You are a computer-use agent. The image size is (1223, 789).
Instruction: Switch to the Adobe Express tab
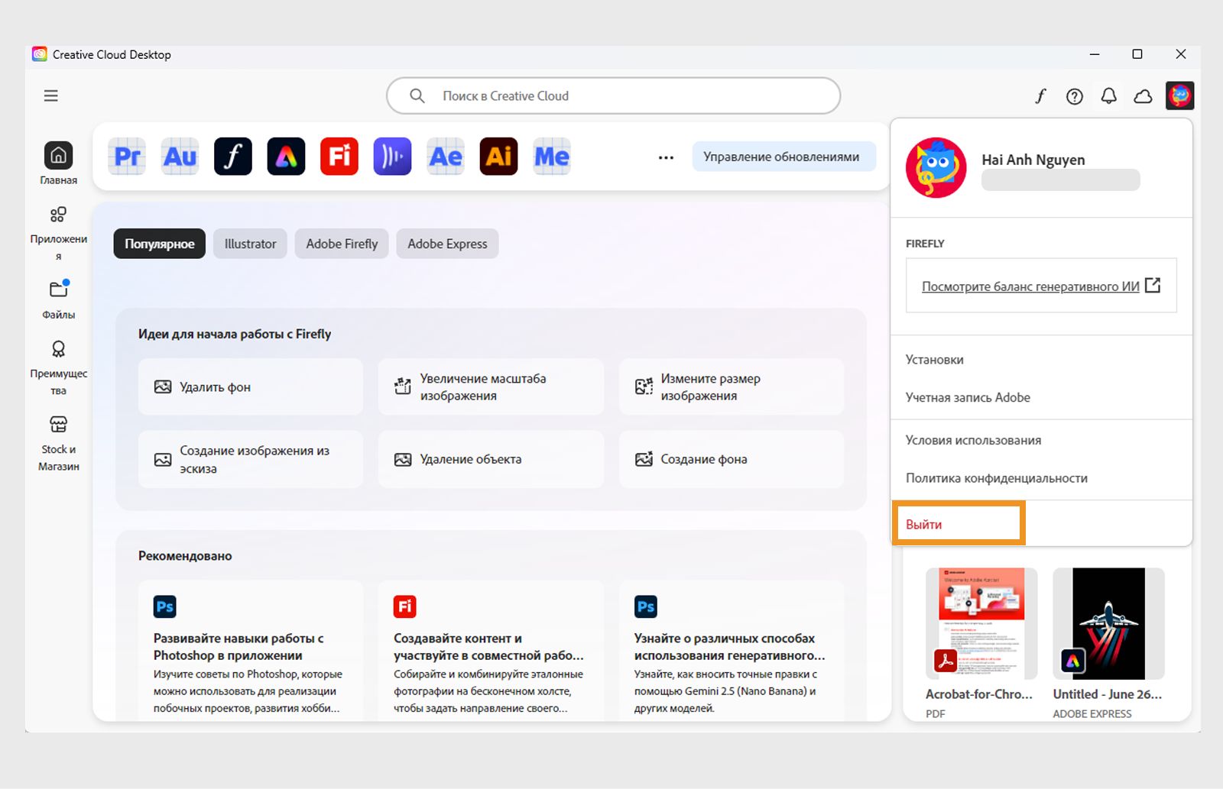pos(447,244)
